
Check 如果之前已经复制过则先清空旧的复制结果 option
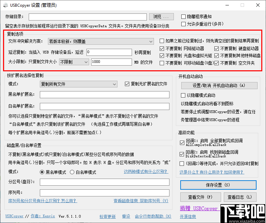(162, 41)
